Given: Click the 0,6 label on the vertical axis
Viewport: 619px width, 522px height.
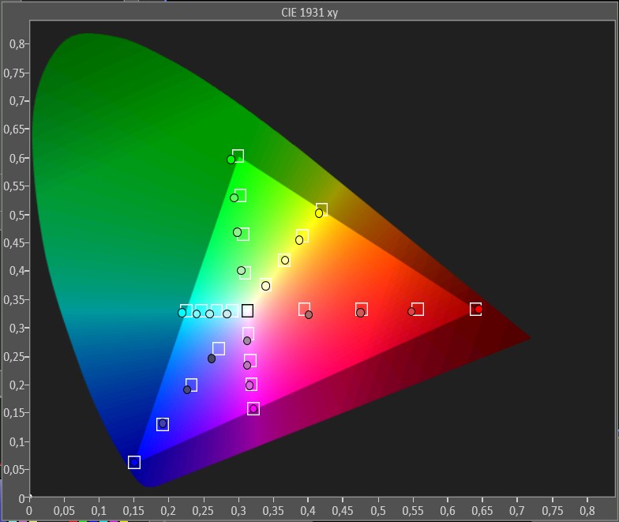Looking at the screenshot, I should pos(17,158).
